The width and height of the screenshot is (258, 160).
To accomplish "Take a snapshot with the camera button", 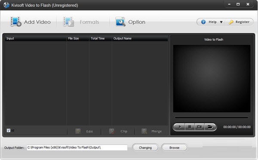I will point(200,127).
